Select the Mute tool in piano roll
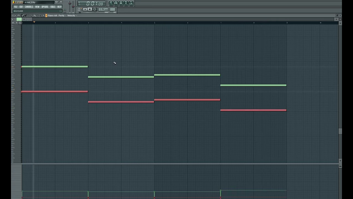353x199 pixels. pos(31,15)
